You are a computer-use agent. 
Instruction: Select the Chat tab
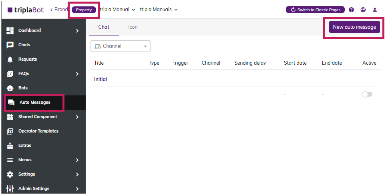point(104,27)
